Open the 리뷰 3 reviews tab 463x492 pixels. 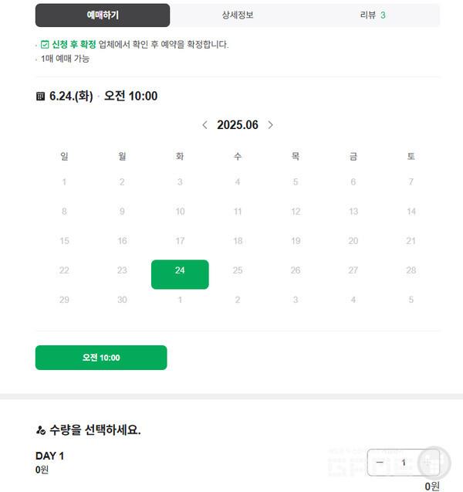click(373, 15)
